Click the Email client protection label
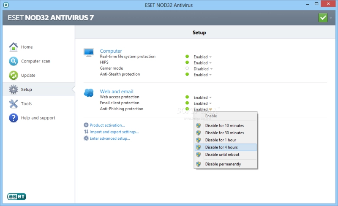338x206 pixels. (x=120, y=103)
